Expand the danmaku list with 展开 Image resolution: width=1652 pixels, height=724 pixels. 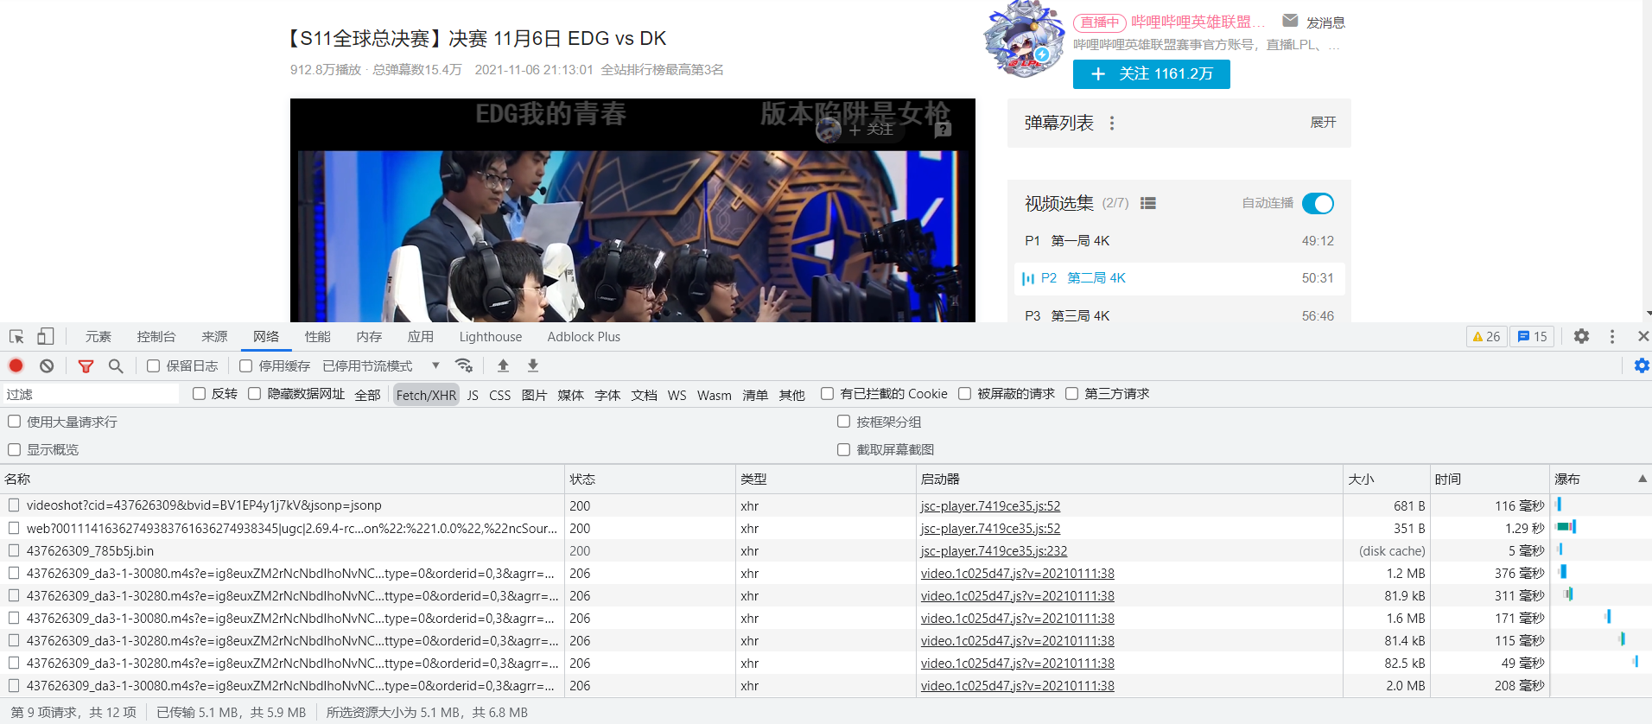click(1323, 123)
